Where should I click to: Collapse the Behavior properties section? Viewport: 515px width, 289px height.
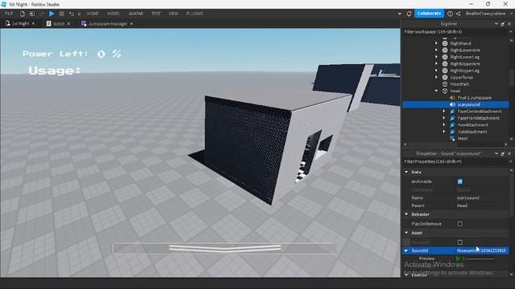click(406, 214)
